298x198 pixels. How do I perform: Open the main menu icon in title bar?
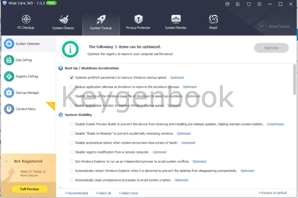(260, 4)
